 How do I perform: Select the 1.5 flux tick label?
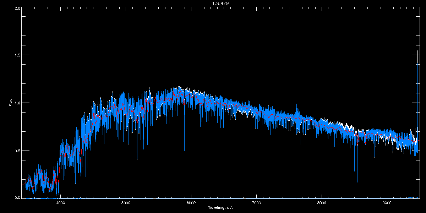click(17, 55)
